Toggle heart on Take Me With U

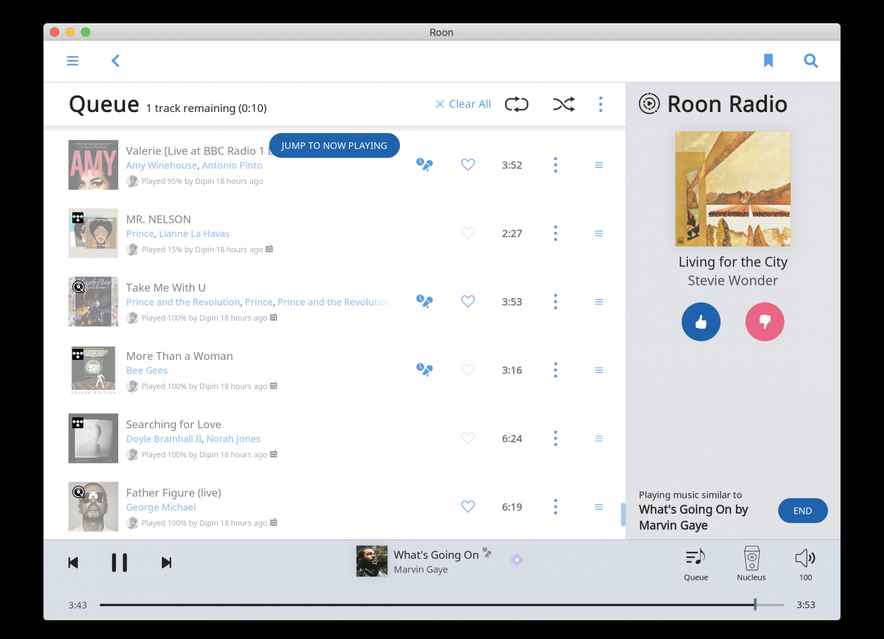tap(468, 301)
